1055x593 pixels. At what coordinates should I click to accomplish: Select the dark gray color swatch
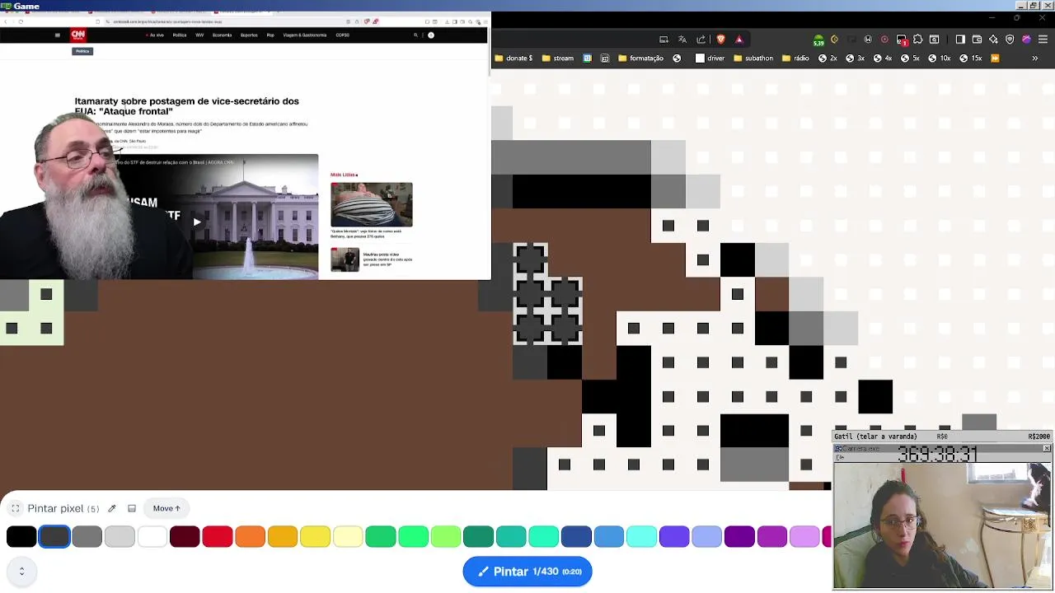tap(54, 537)
